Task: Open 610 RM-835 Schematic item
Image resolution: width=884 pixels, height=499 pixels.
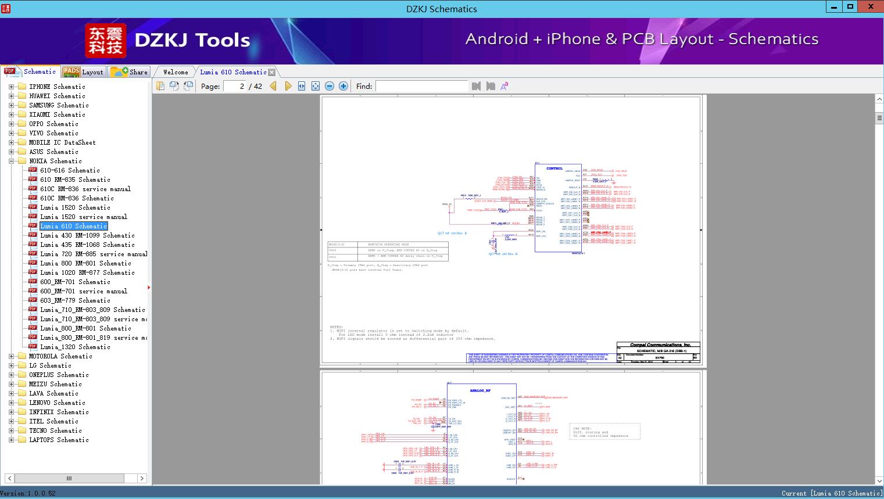Action: [75, 180]
